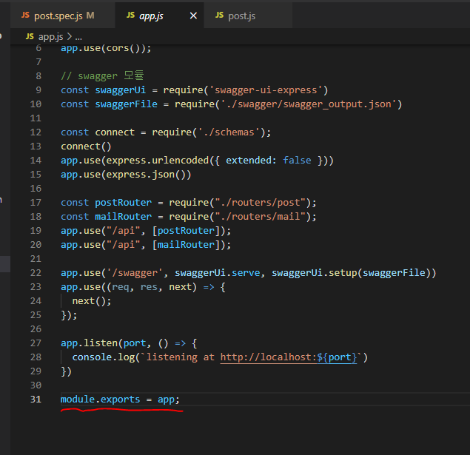Place cursor on 'module.exports = app;'
This screenshot has width=470, height=455.
[x=120, y=400]
